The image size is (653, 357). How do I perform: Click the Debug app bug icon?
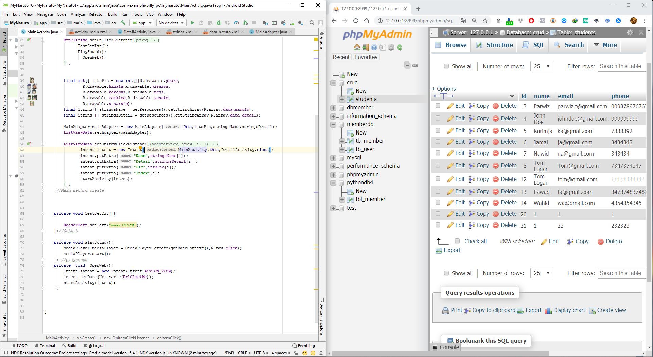point(219,23)
